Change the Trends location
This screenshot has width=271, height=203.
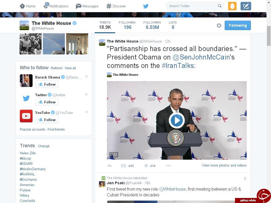(x=44, y=146)
